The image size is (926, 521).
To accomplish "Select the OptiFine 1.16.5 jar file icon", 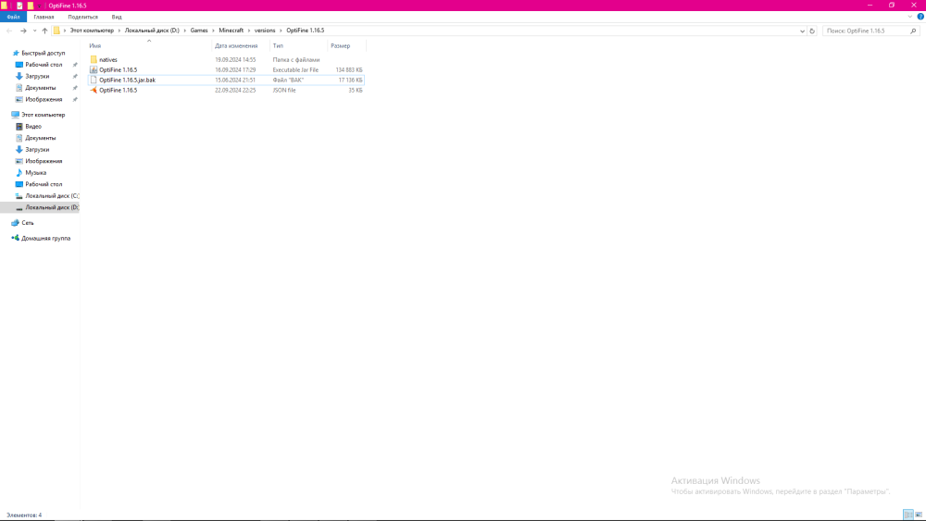I will coord(94,69).
